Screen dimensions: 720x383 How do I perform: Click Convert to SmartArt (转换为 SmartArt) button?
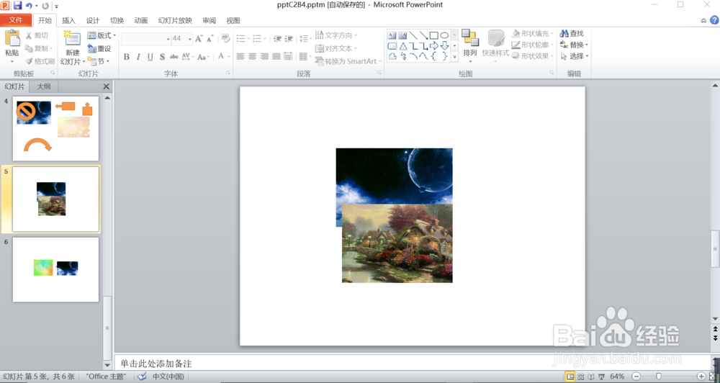[348, 61]
